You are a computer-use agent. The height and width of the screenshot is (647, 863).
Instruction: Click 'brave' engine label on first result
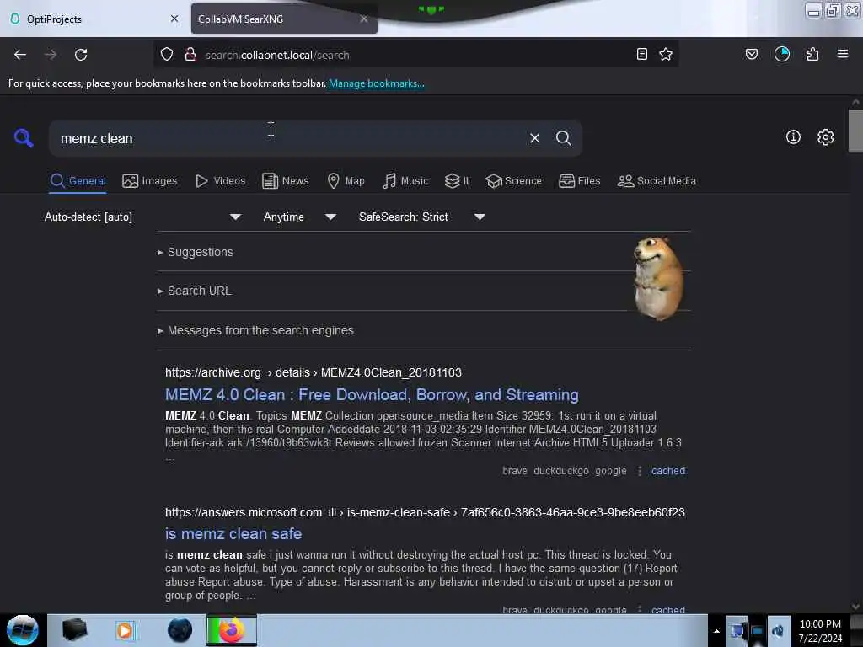click(x=515, y=471)
